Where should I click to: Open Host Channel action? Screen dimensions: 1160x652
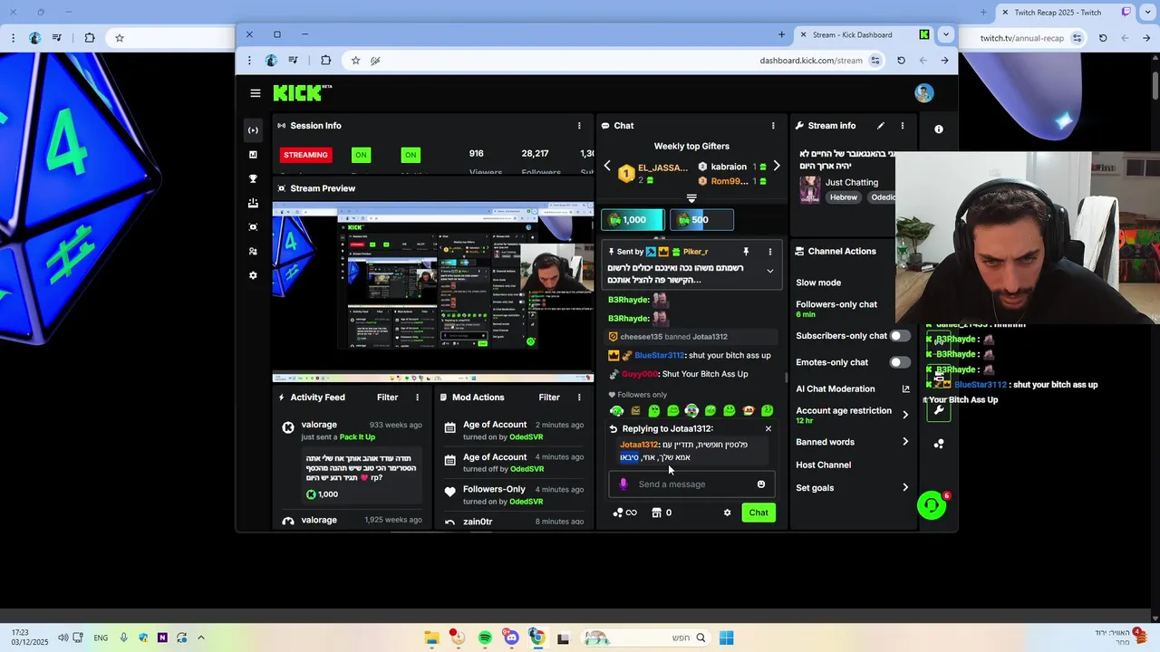pos(823,465)
